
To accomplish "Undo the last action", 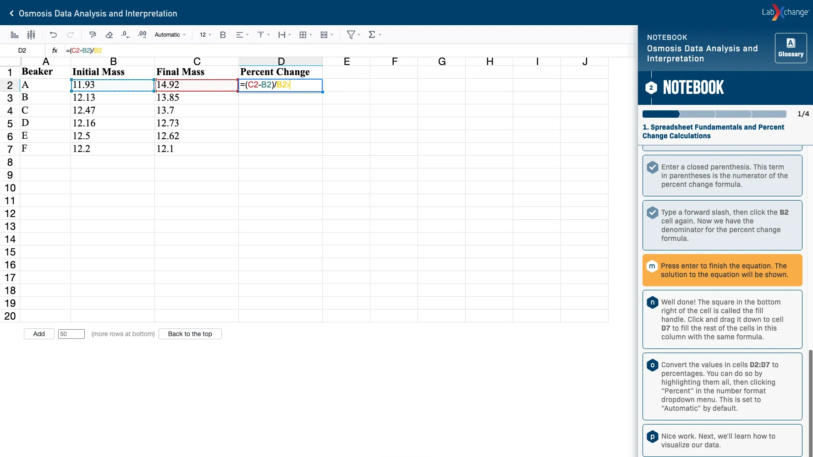I will pos(53,35).
